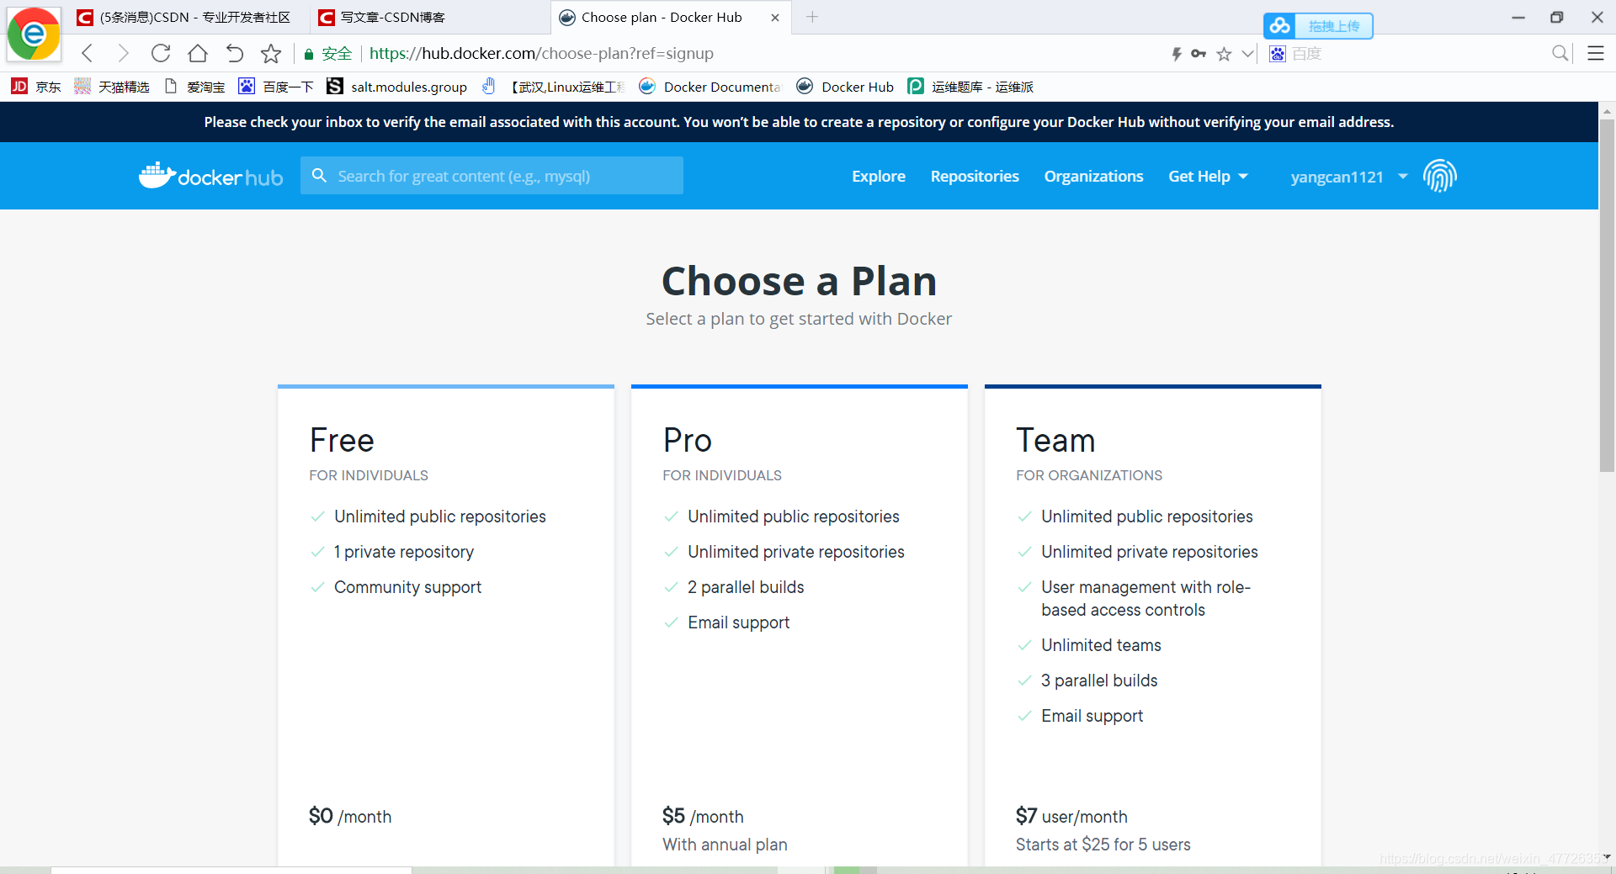1616x874 pixels.
Task: Click the undo close-tab arrow icon
Action: pyautogui.click(x=235, y=54)
